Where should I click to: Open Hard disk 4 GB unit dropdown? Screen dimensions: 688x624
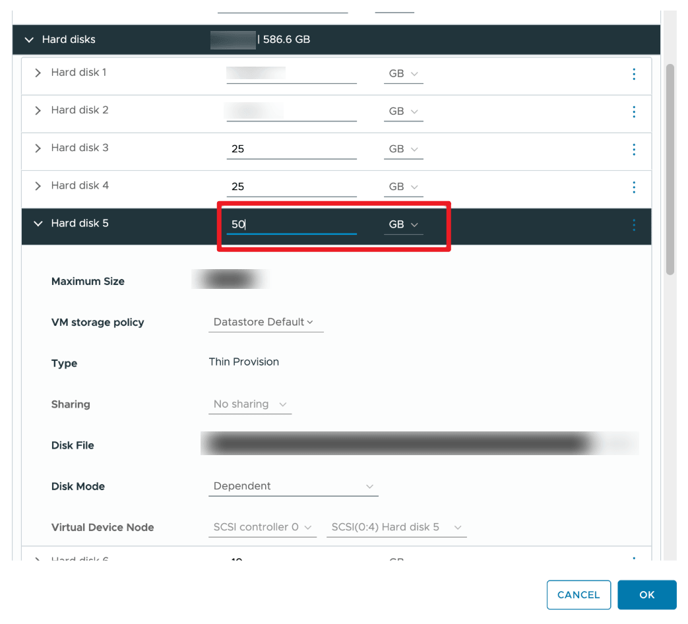[x=403, y=187]
